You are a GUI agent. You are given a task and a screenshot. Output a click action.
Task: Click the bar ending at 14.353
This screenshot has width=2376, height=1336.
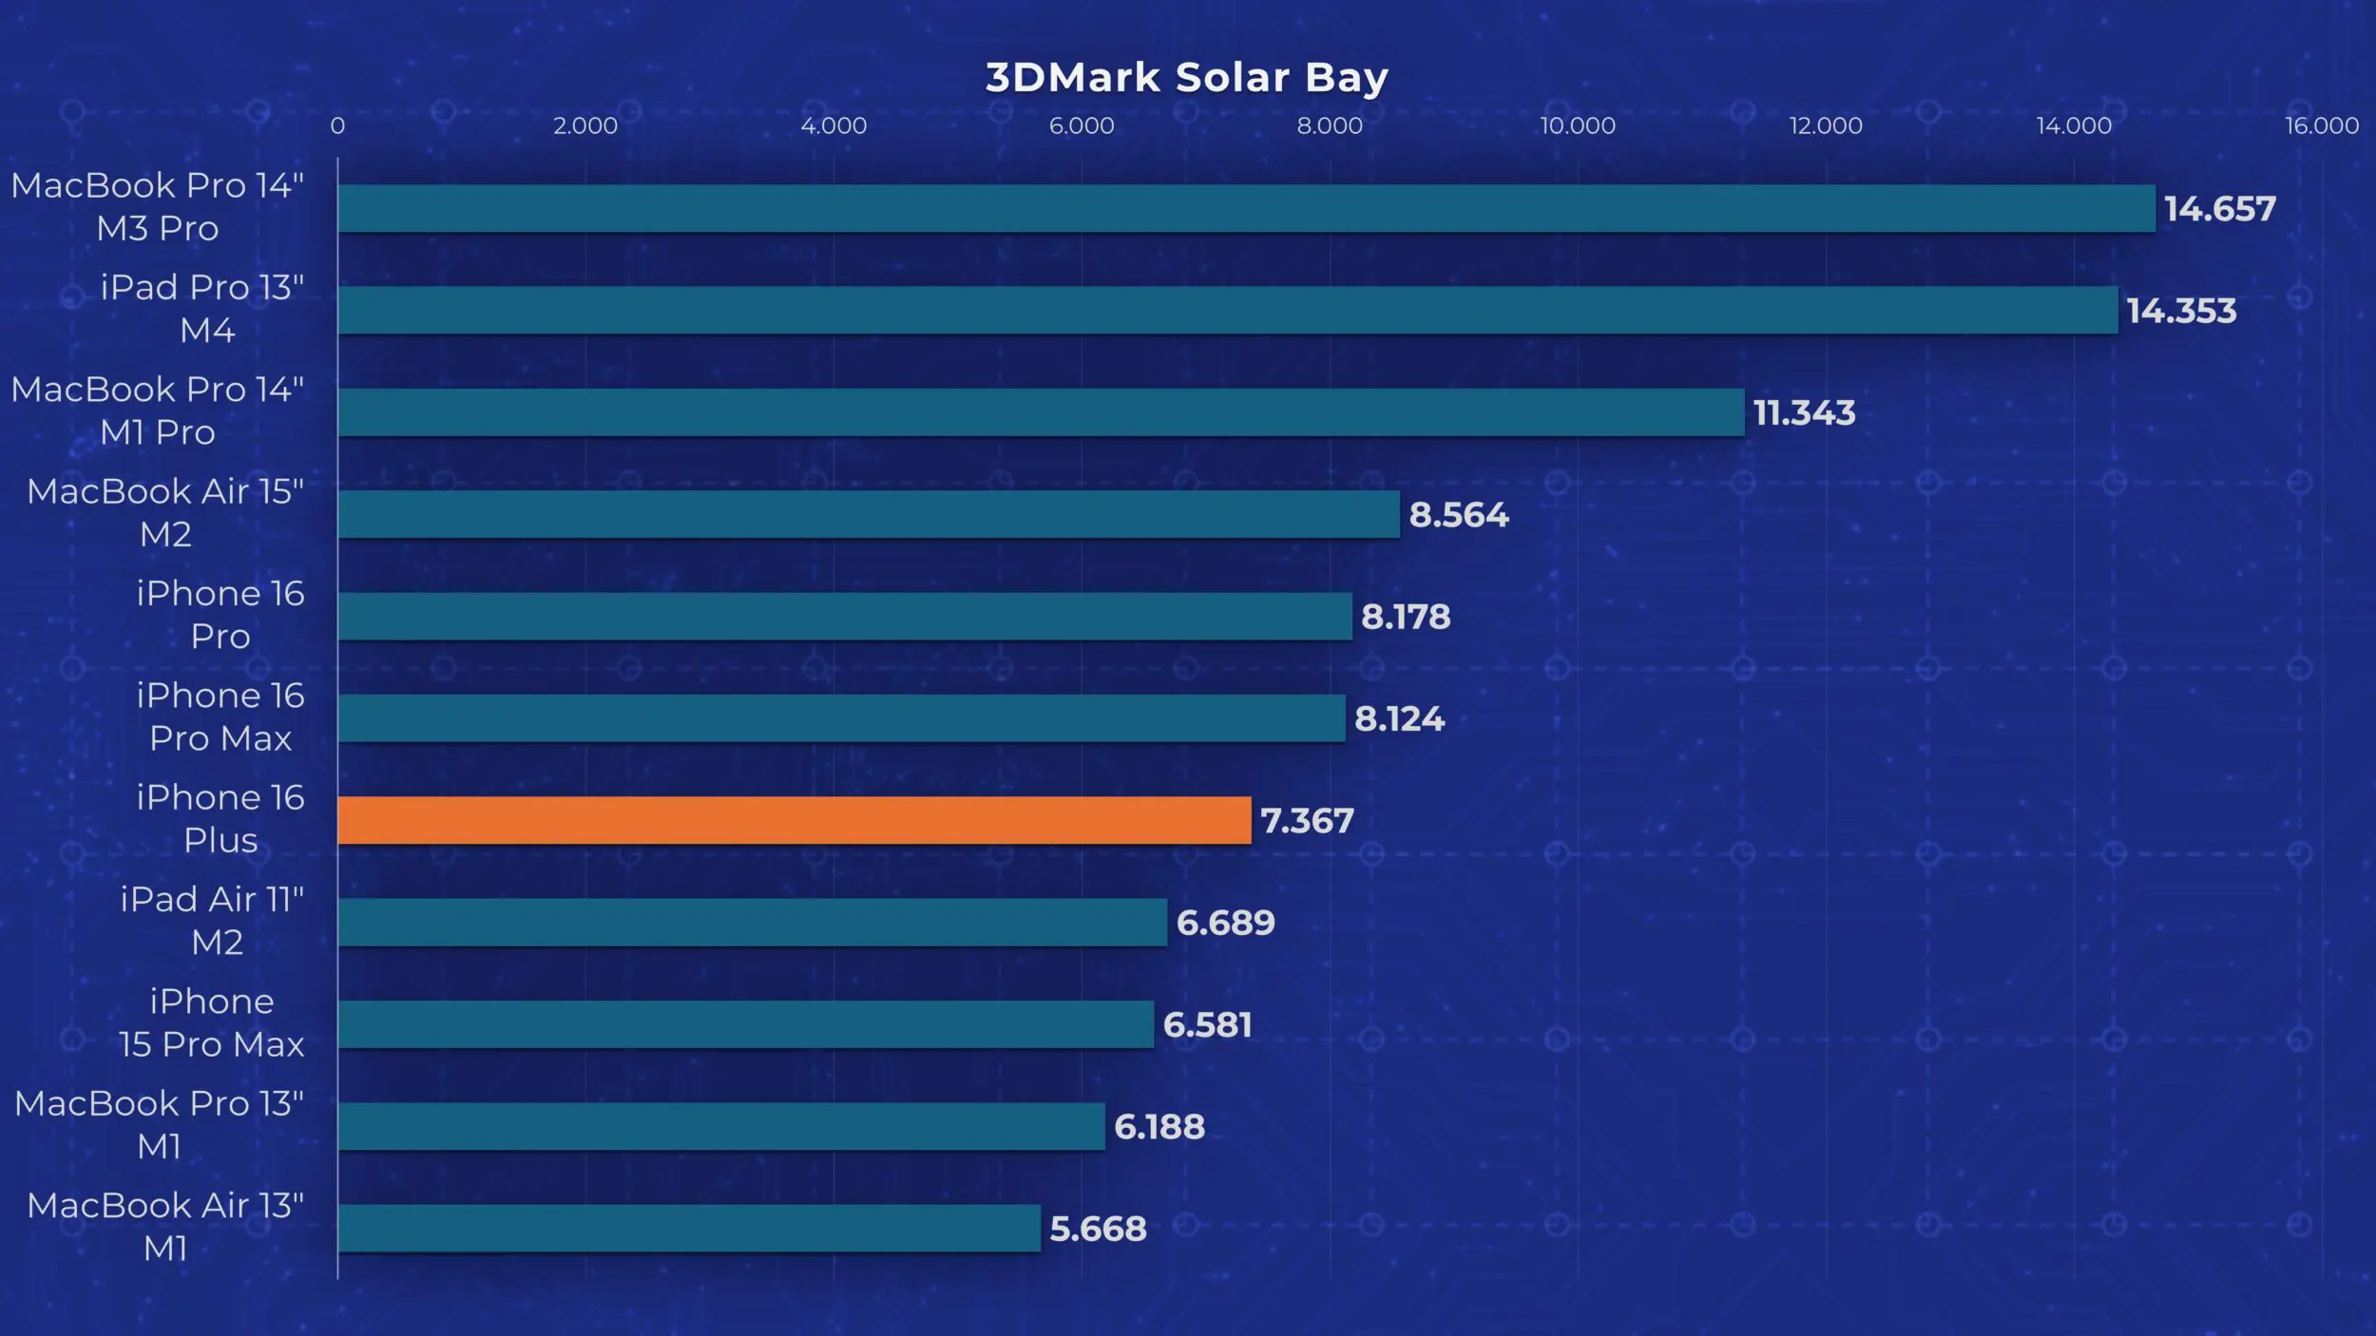pyautogui.click(x=1228, y=310)
